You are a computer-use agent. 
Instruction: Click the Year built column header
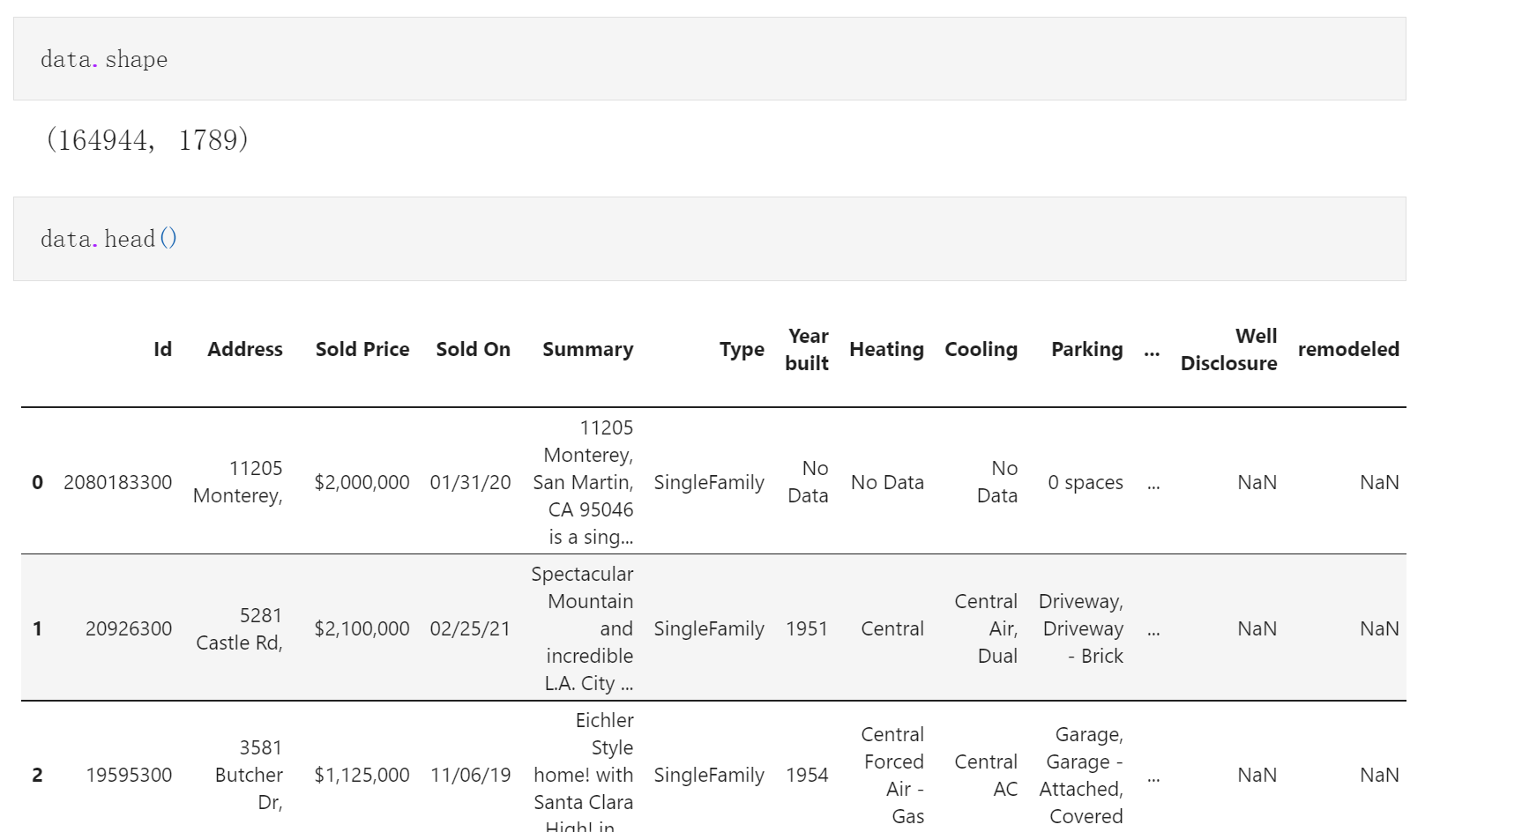point(807,350)
